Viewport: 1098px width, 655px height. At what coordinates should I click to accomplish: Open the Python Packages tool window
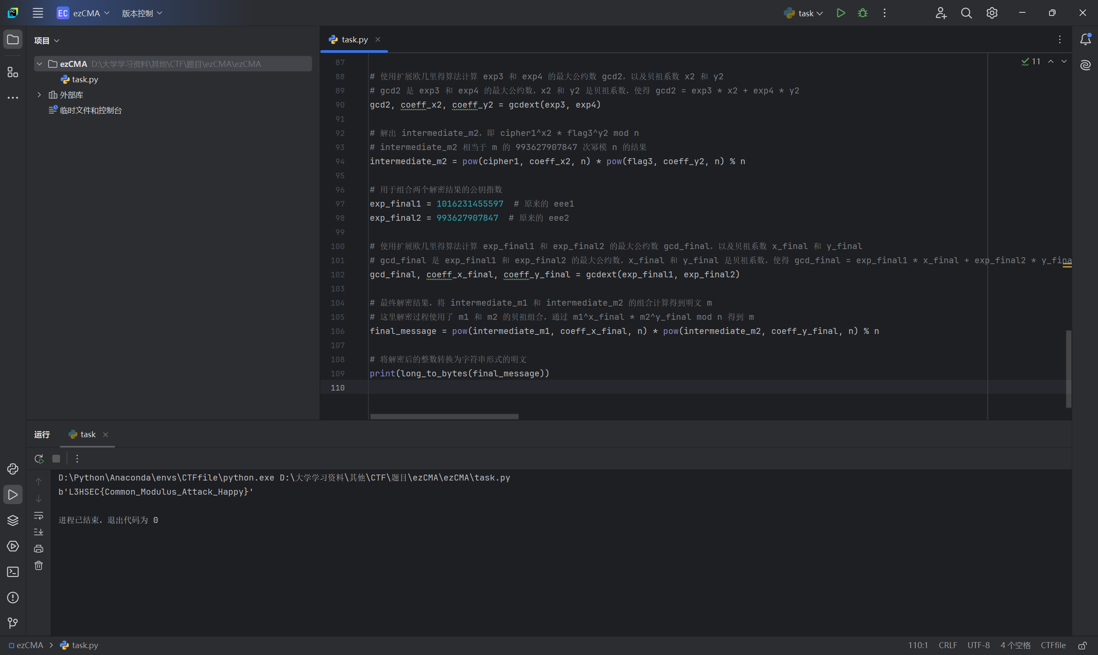tap(13, 520)
